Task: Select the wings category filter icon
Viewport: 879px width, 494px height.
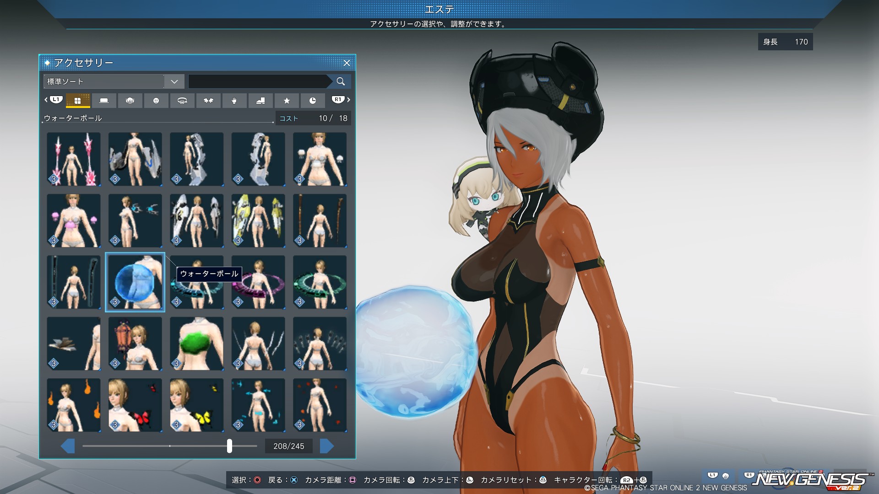Action: click(x=208, y=101)
